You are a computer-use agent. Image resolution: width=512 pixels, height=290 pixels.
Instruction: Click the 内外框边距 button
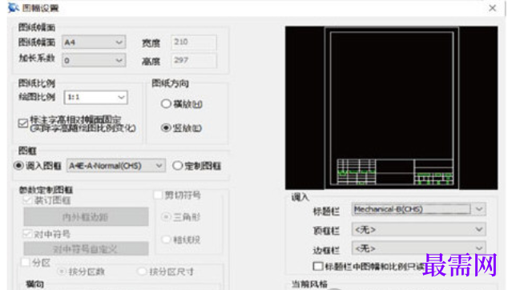pos(86,217)
